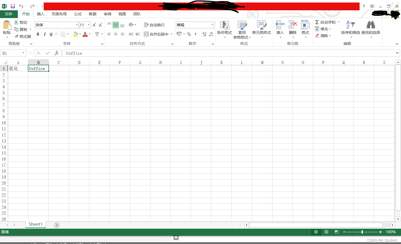Switch to the 视图 View tab
Screen dimensions: 401x244
point(122,14)
